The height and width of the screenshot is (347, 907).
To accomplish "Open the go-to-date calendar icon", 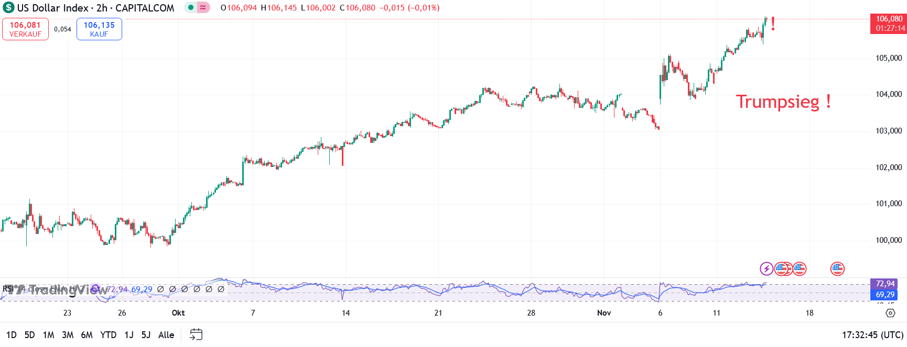I will [x=196, y=334].
